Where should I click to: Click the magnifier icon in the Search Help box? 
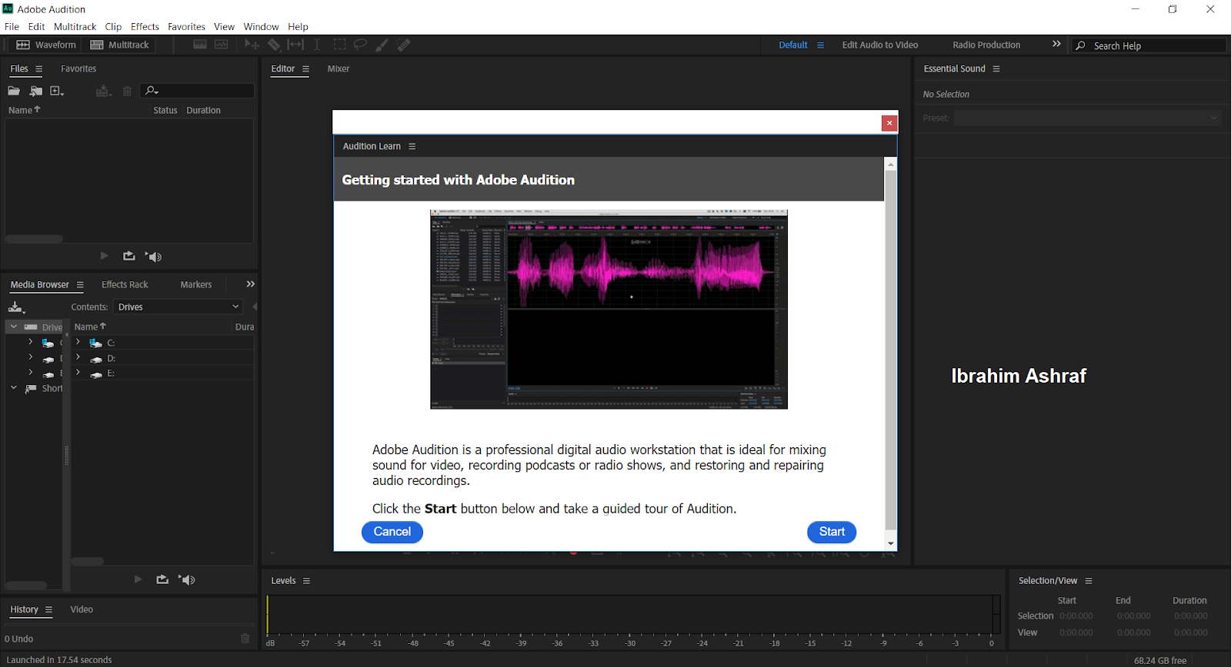pos(1080,45)
